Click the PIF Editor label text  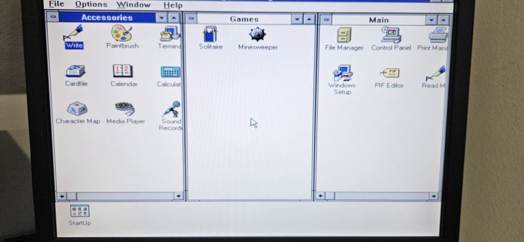pos(389,86)
